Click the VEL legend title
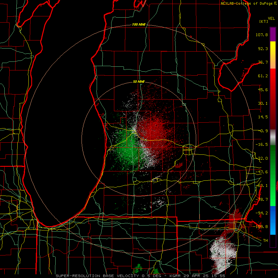 pos(271,19)
